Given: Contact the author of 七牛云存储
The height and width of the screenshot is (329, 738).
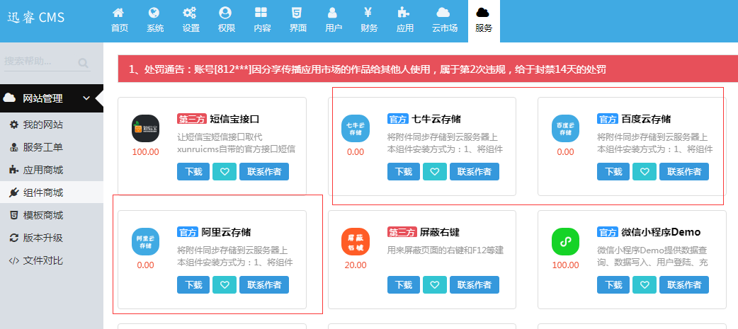Looking at the screenshot, I should (x=475, y=171).
